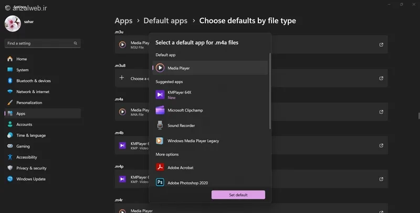Click the main page scrollbar thumb
Viewport: 420px width, 213px height.
pyautogui.click(x=419, y=116)
